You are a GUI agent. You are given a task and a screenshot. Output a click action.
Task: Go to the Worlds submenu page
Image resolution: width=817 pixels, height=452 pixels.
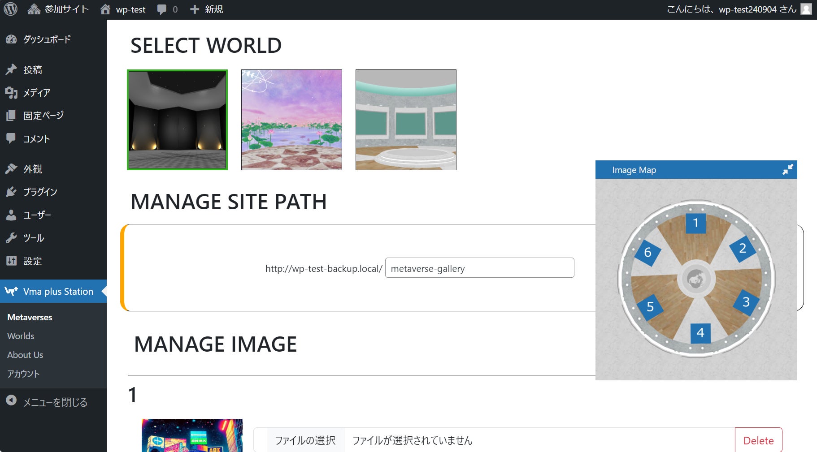pyautogui.click(x=21, y=336)
